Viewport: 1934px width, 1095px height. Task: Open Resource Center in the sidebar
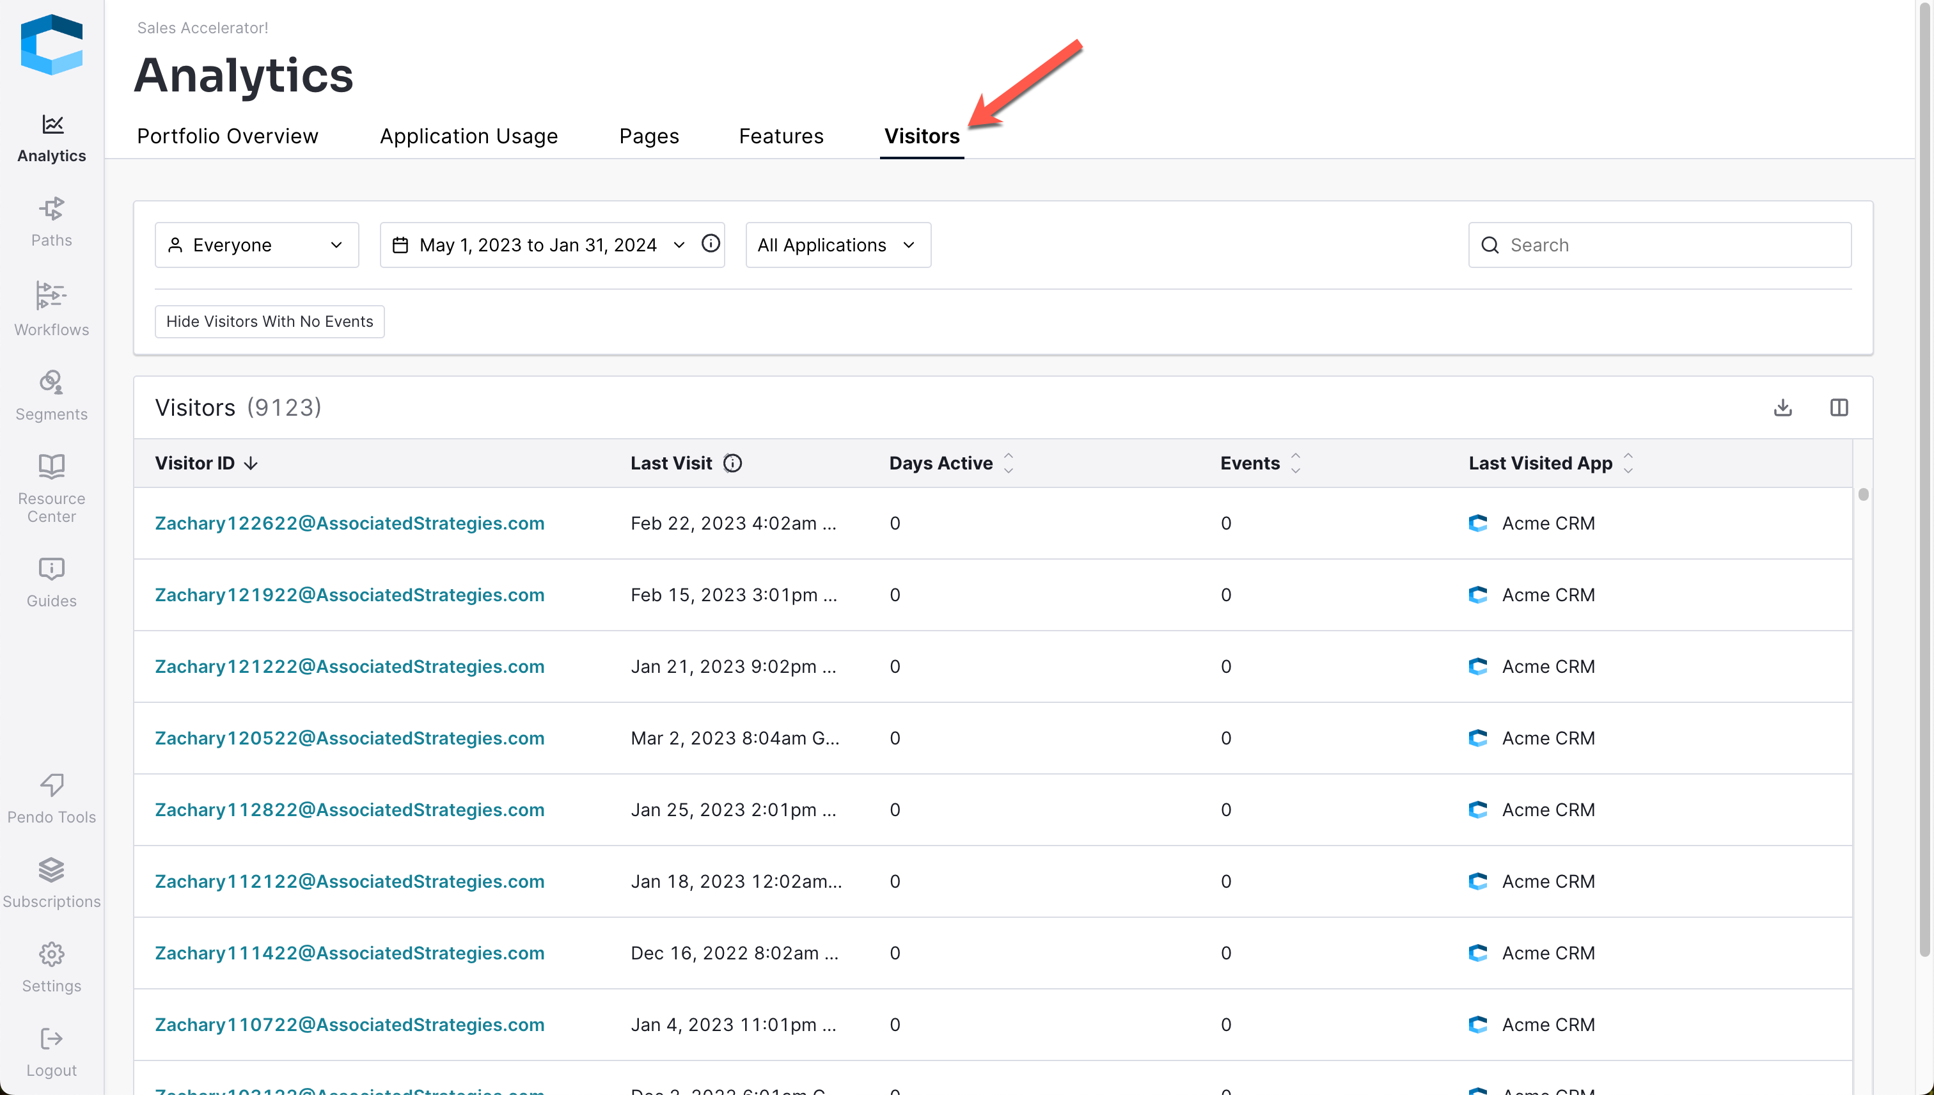pos(52,488)
